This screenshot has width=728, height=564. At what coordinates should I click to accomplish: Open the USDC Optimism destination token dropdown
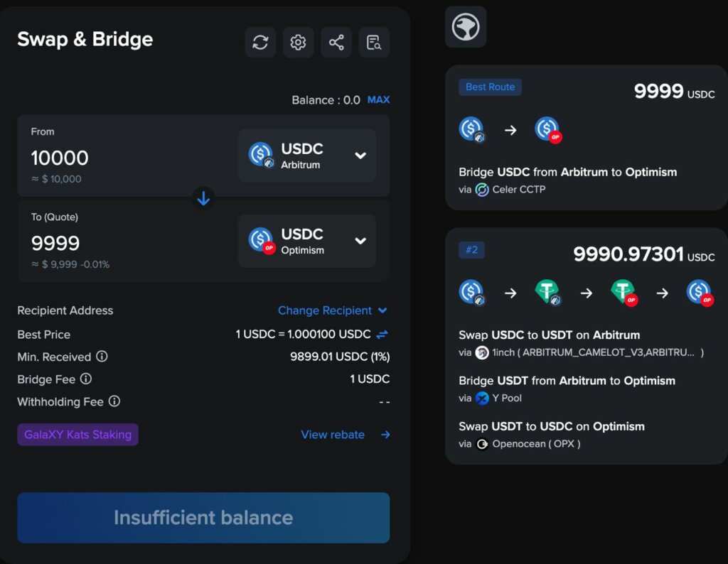[x=307, y=241]
